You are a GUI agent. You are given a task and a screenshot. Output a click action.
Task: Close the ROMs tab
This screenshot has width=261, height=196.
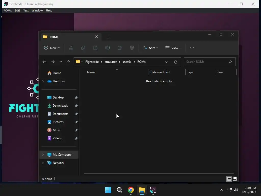click(x=97, y=37)
